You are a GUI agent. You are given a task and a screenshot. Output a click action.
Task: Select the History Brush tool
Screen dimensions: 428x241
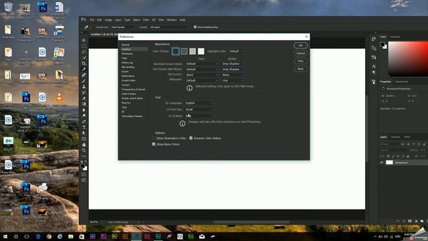pos(84,92)
